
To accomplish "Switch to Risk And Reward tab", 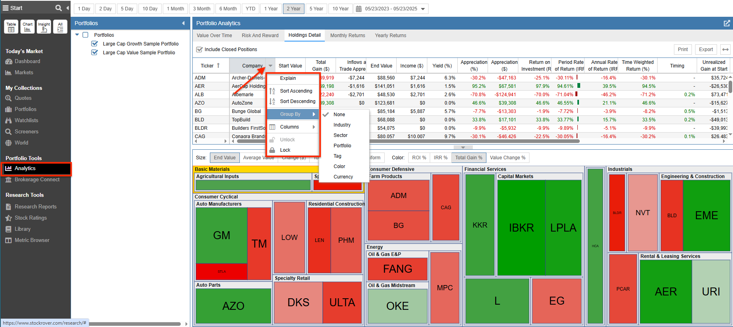I will [x=260, y=36].
